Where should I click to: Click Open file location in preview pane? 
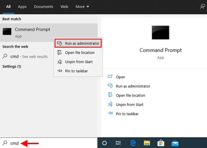(130, 95)
